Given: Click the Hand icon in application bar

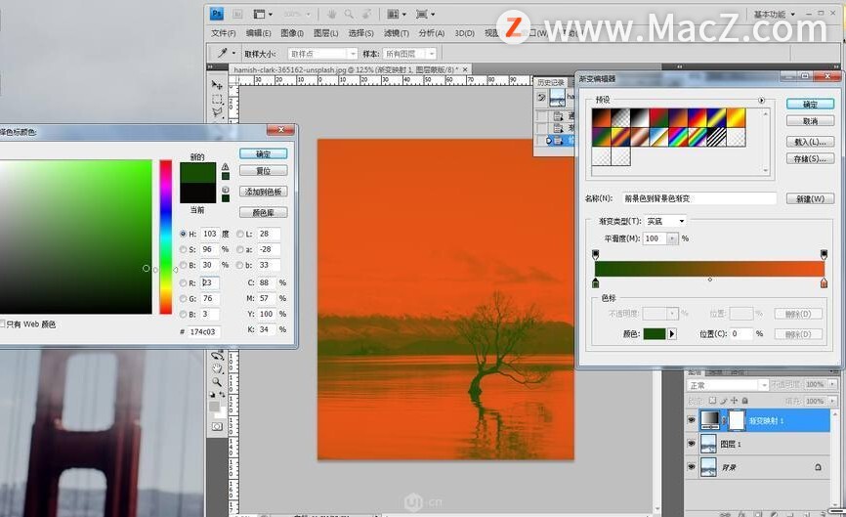Looking at the screenshot, I should click(332, 14).
